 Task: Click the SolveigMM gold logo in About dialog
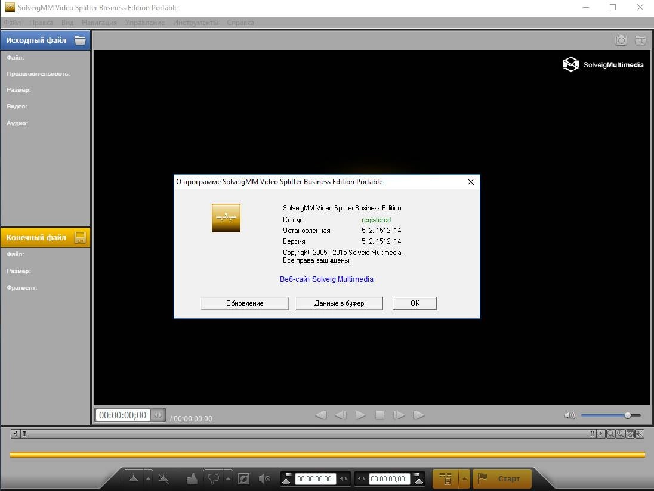click(226, 218)
